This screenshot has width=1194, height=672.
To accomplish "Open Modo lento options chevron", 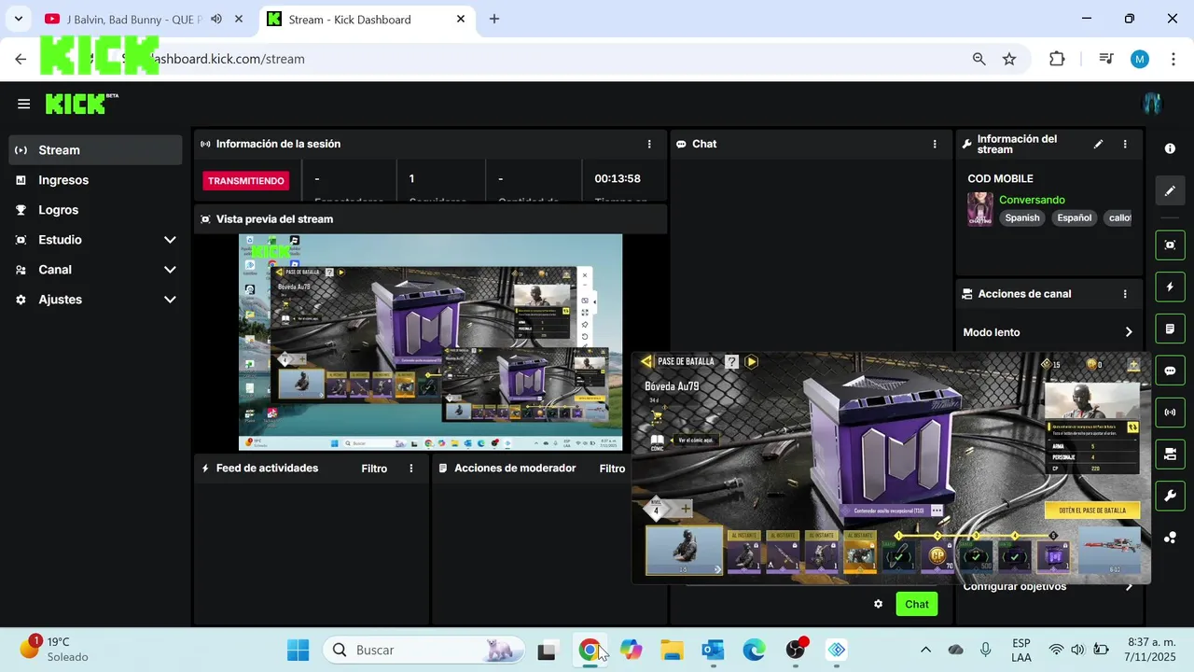I will coord(1129,332).
